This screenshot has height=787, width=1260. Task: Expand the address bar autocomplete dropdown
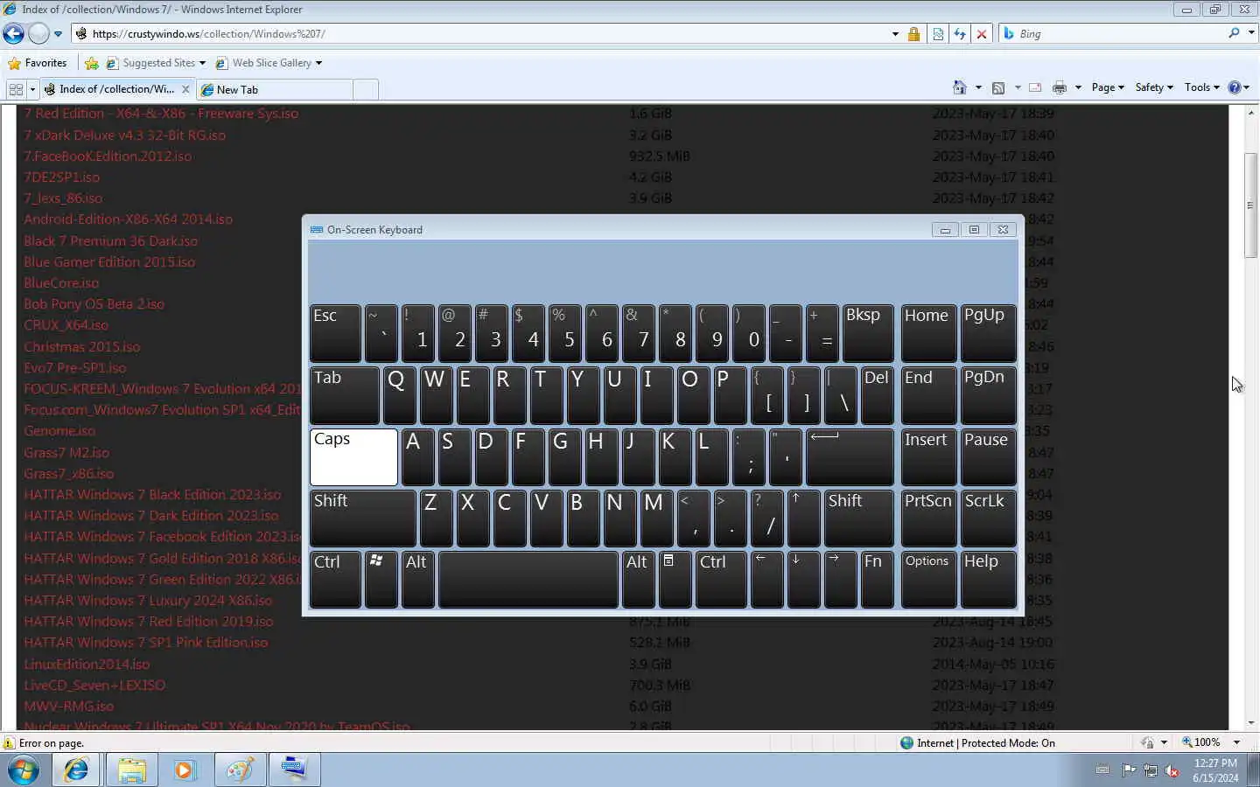(895, 34)
